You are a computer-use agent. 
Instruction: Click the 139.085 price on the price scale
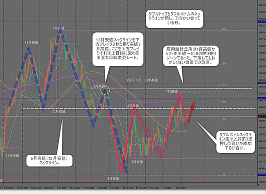tap(262, 182)
